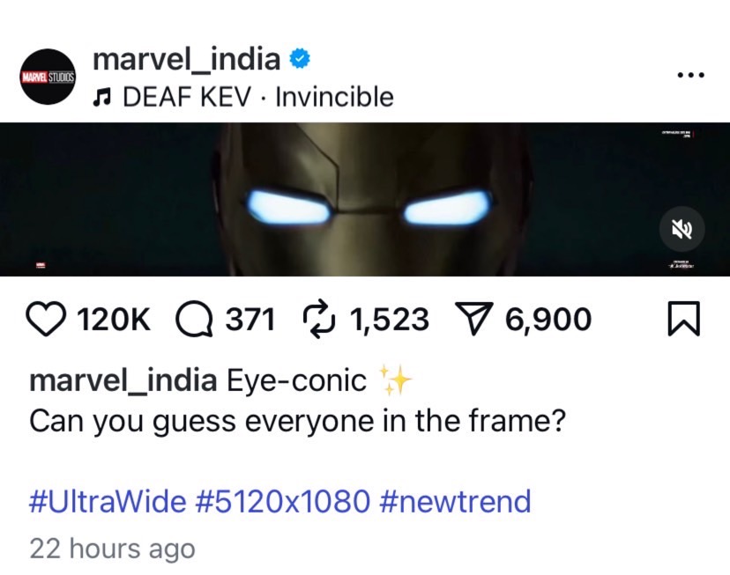Tap the 6,900 shares count

(x=548, y=320)
